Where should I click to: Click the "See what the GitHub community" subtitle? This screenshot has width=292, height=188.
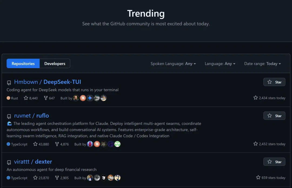(146, 24)
